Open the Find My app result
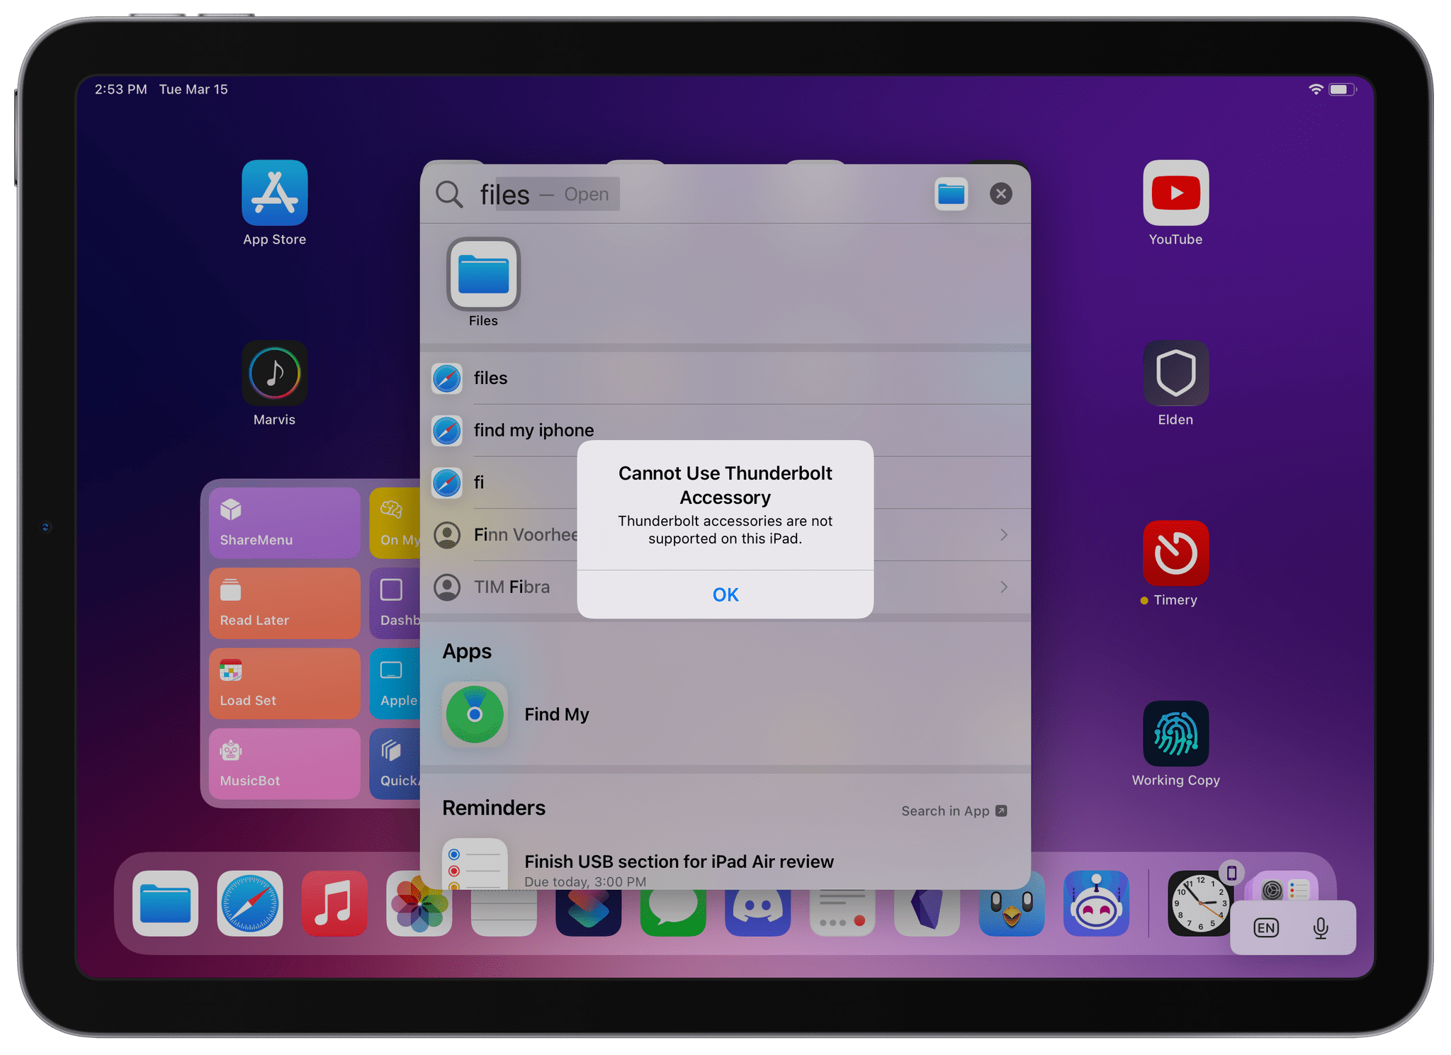This screenshot has height=1055, width=1451. tap(725, 714)
